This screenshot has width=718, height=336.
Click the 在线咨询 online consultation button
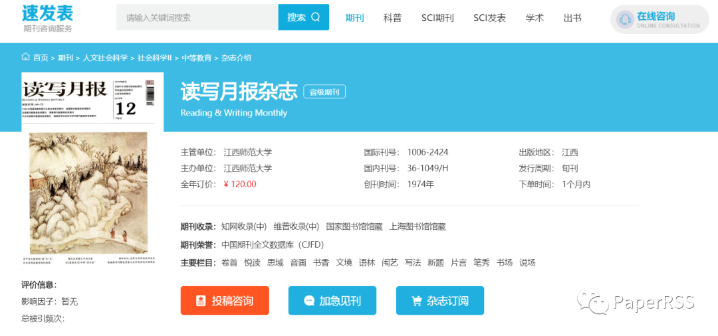[659, 19]
